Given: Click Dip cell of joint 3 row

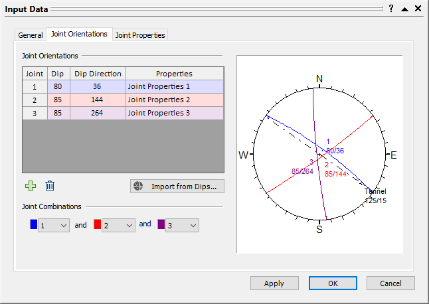Looking at the screenshot, I should coord(58,114).
